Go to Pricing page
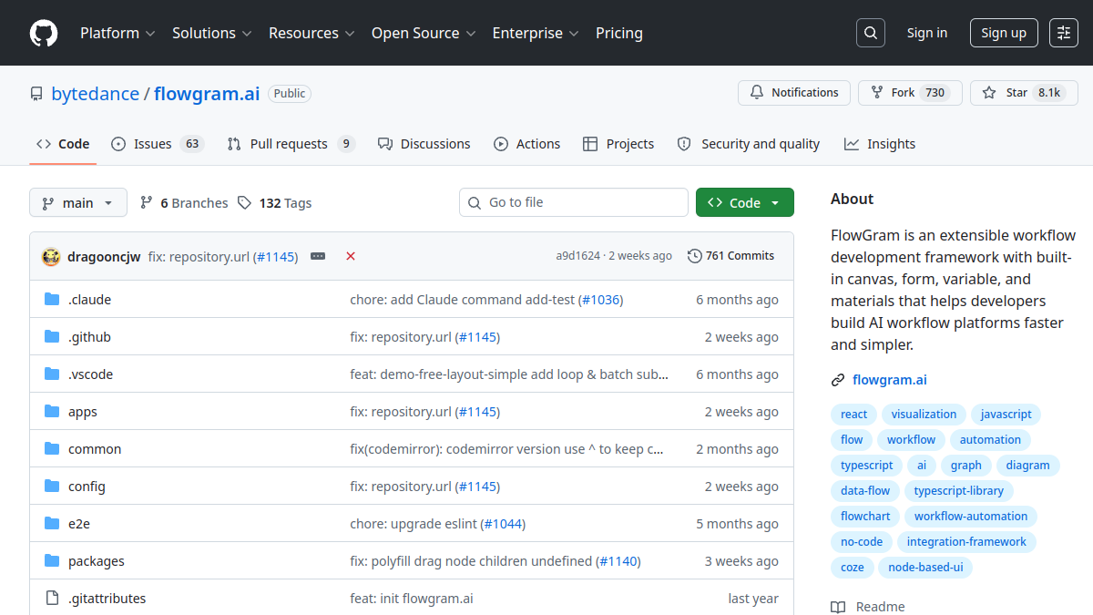1093x615 pixels. coord(619,33)
